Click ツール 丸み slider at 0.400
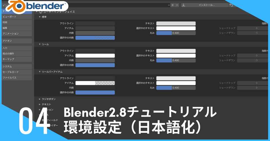Image resolution: width=270 pixels, height=141 pixels. (176, 60)
